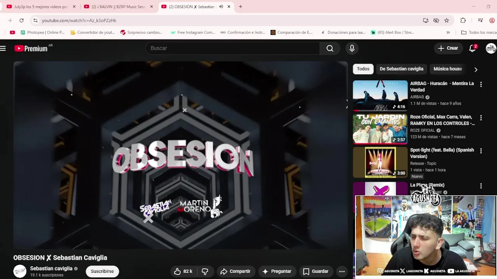
Task: Open notifications bell
Action: (x=473, y=48)
